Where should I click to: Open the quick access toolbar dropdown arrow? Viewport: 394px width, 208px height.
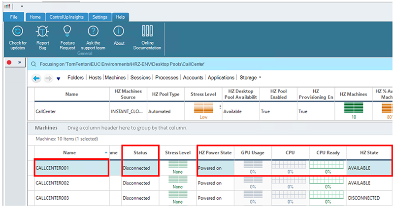22,6
